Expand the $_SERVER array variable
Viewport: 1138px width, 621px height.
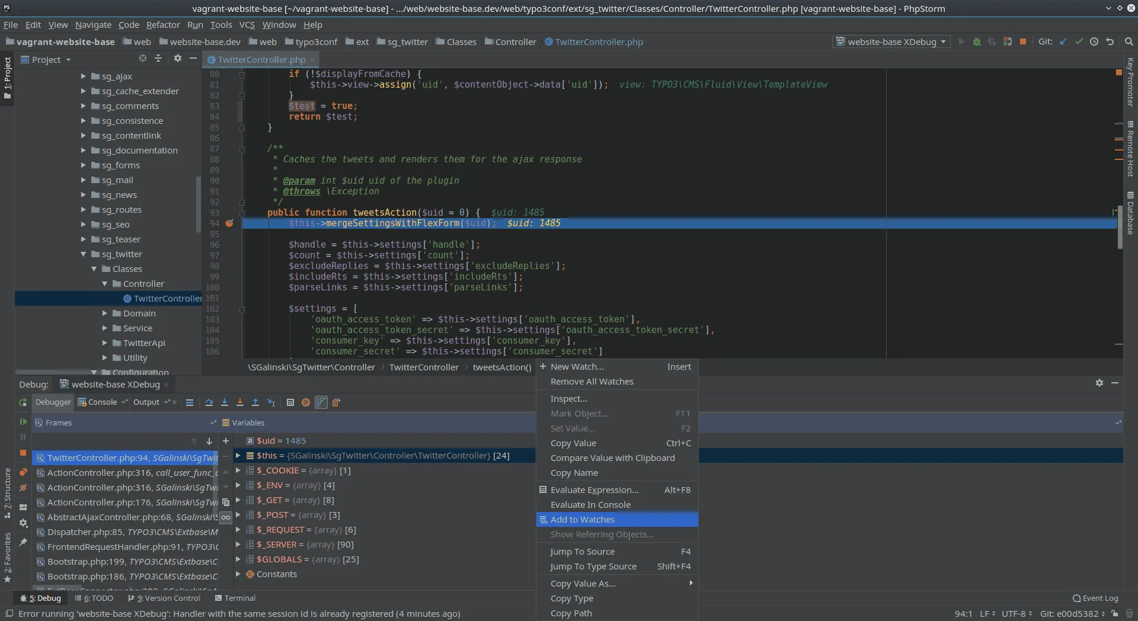click(x=238, y=545)
